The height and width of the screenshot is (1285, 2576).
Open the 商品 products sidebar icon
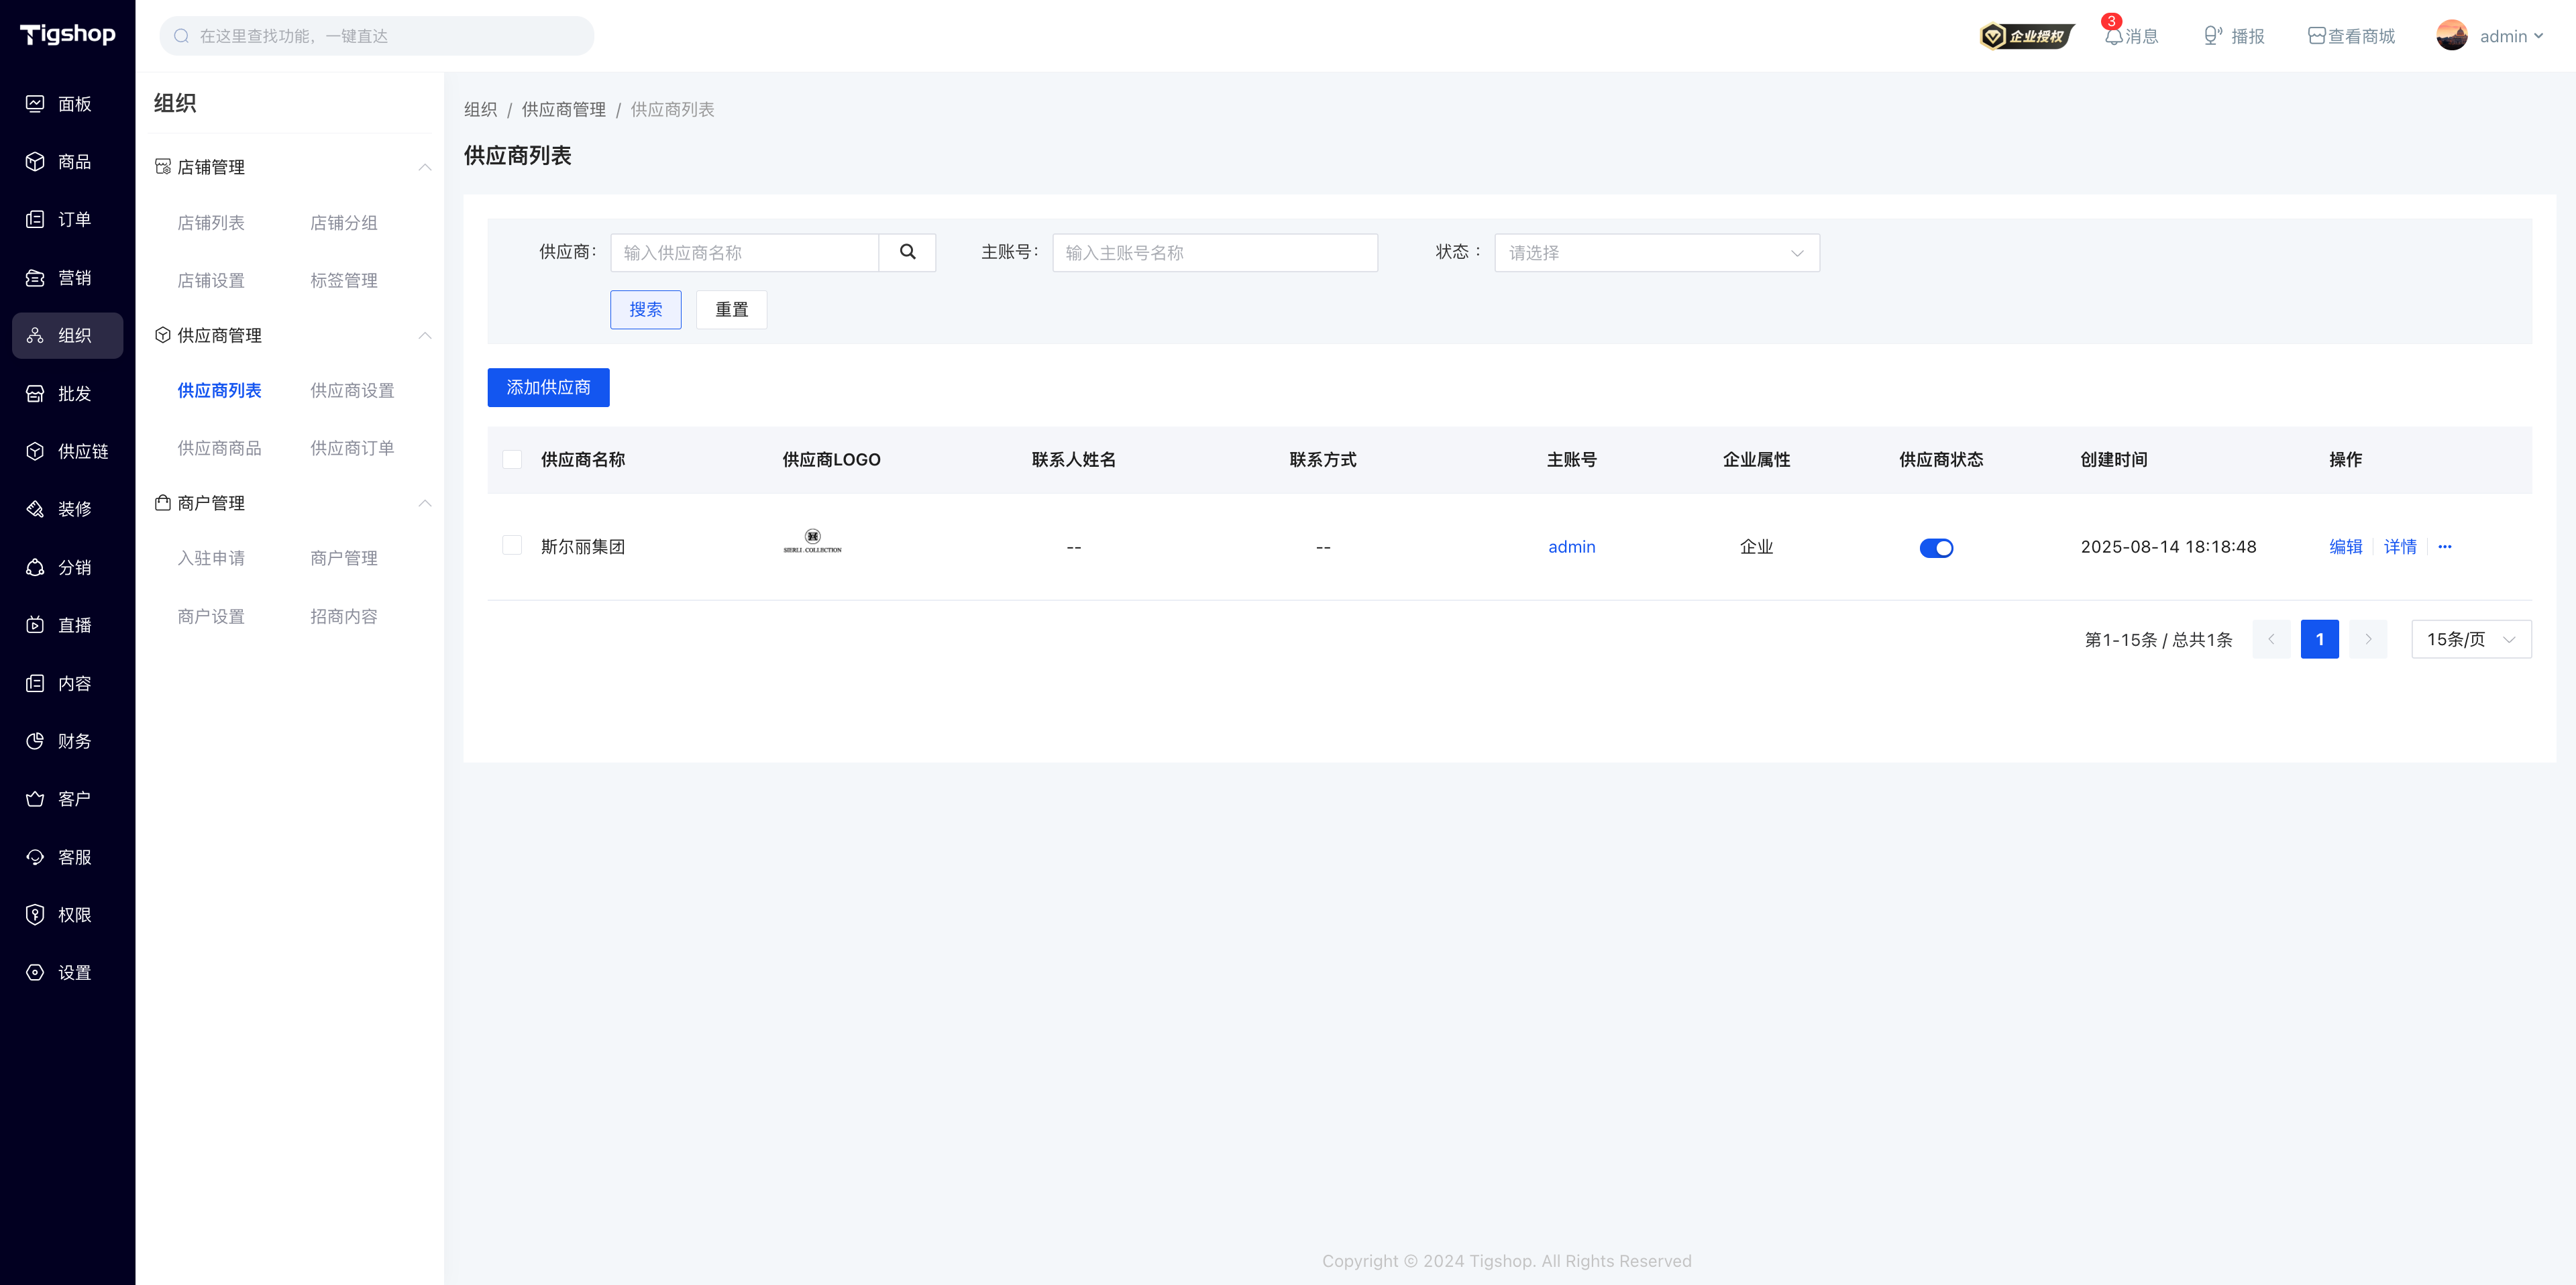pyautogui.click(x=35, y=162)
